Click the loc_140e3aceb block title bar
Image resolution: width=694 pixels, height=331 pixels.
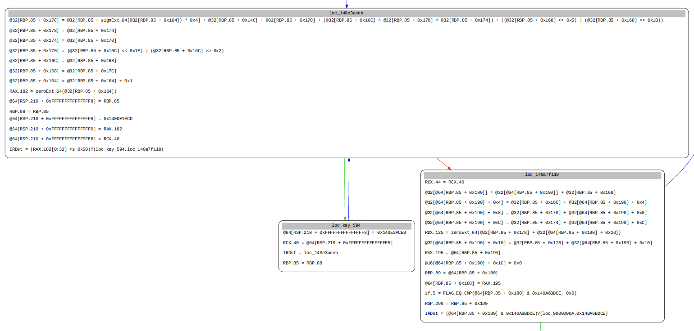pyautogui.click(x=346, y=13)
